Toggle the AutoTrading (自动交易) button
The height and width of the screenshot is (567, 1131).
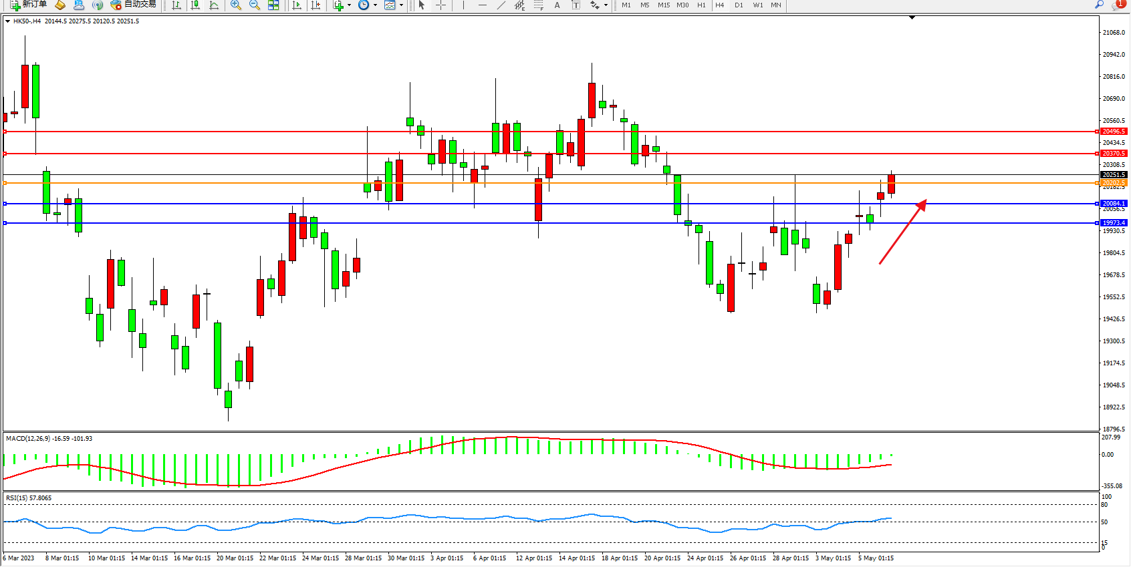click(x=133, y=5)
